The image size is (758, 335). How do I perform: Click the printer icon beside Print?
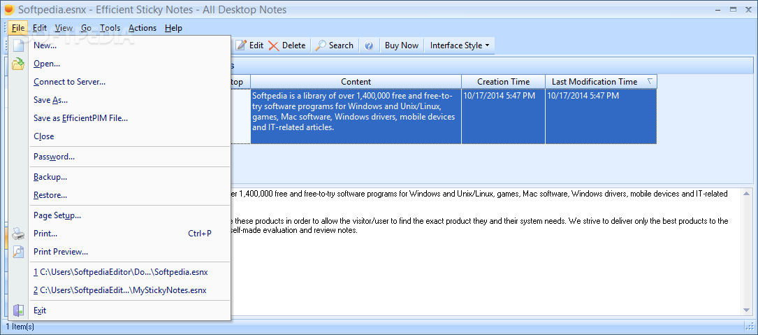(x=18, y=234)
